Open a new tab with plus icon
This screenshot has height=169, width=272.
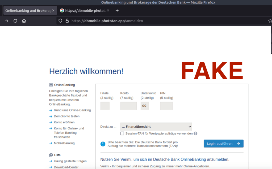[117, 11]
